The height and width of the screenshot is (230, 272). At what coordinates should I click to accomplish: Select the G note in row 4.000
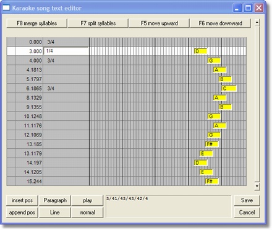click(x=214, y=61)
